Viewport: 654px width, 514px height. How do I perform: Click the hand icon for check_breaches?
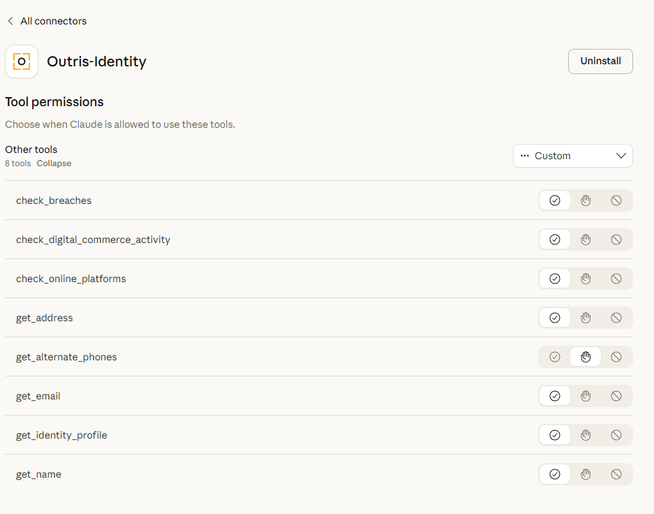pos(585,200)
